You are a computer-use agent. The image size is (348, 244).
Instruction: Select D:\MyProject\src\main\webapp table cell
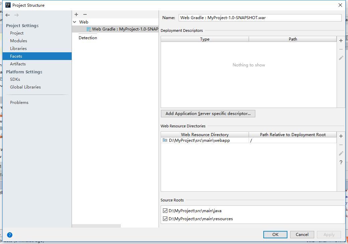pyautogui.click(x=205, y=140)
